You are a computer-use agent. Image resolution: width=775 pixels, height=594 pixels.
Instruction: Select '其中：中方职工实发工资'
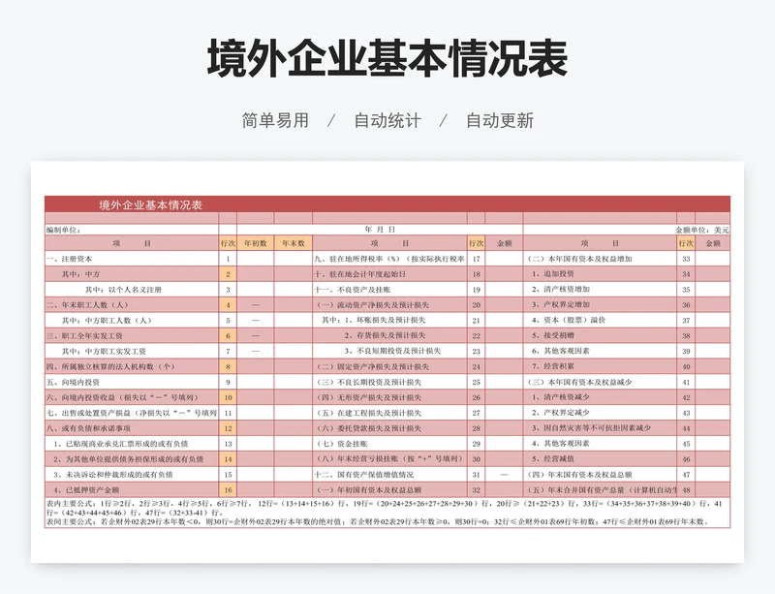(132, 351)
